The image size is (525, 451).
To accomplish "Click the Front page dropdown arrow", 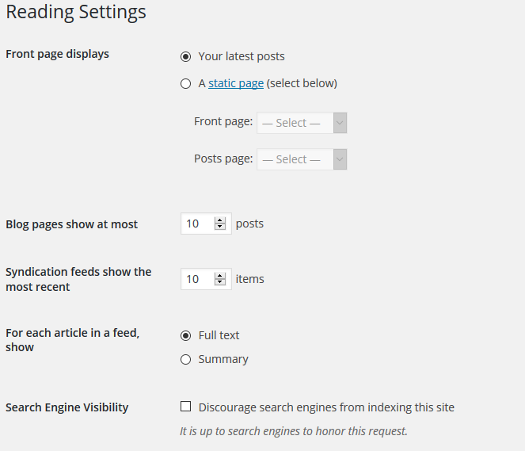I will pyautogui.click(x=340, y=123).
